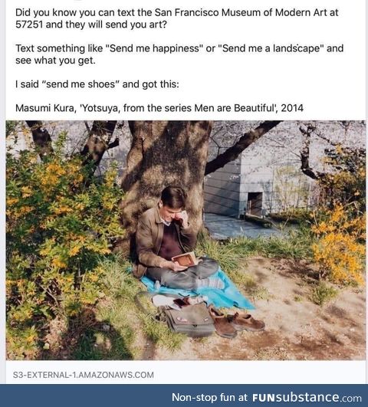The image size is (368, 407).
Task: Click the seated man's brown jacket
Action: [153, 240]
